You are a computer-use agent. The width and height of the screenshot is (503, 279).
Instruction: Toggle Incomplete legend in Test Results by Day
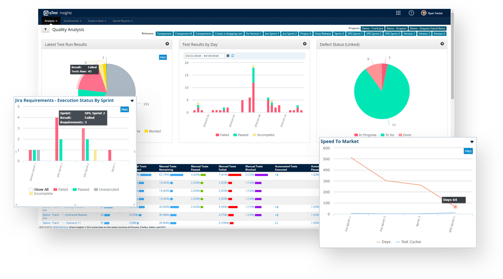(x=264, y=135)
